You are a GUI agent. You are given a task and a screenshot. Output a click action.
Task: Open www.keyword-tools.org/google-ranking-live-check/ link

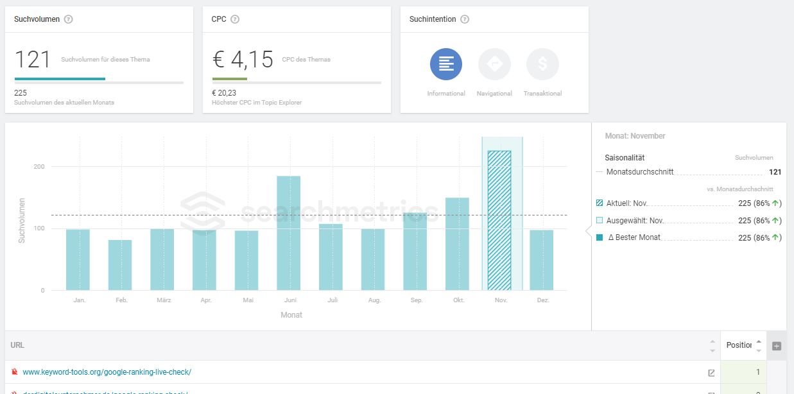pos(107,372)
